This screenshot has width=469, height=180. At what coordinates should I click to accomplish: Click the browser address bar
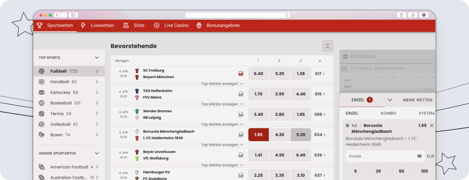(x=237, y=15)
